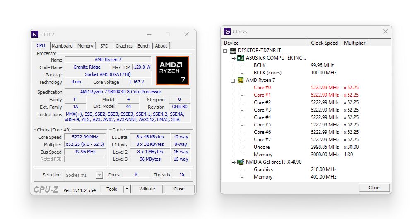The height and width of the screenshot is (219, 414).
Task: Select Core #5 row in Clocks
Action: 306,125
